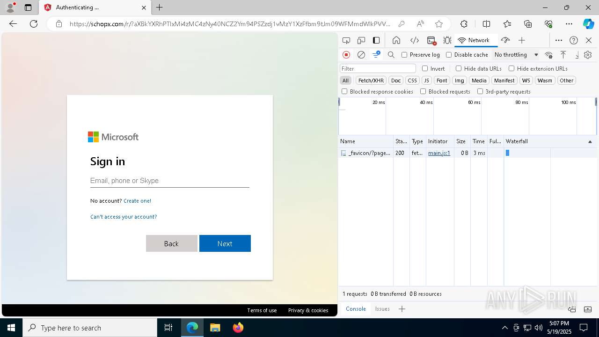Open the Copilot sidebar icon
The width and height of the screenshot is (599, 337).
588,24
